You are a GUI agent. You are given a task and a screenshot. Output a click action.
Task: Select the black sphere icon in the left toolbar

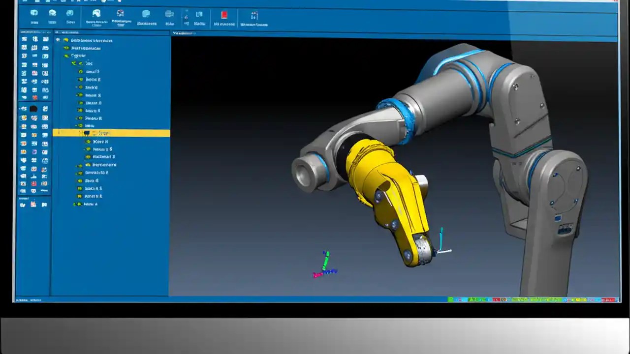(34, 109)
